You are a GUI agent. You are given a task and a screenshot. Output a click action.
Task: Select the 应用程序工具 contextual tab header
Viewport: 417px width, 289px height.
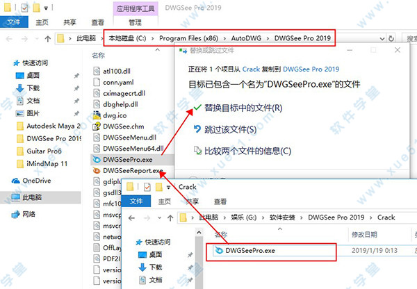click(x=136, y=8)
